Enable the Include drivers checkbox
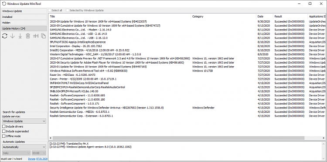This screenshot has width=327, height=162. (4, 127)
